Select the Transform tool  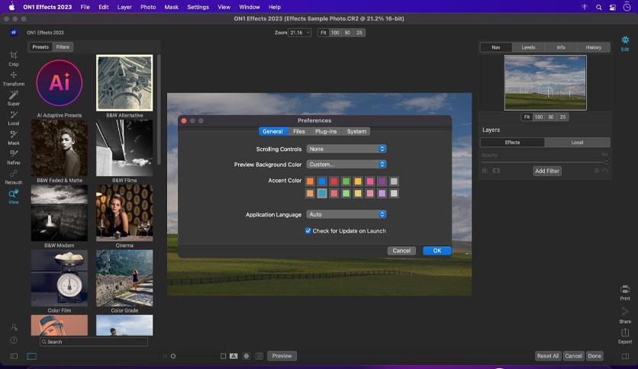[x=14, y=79]
